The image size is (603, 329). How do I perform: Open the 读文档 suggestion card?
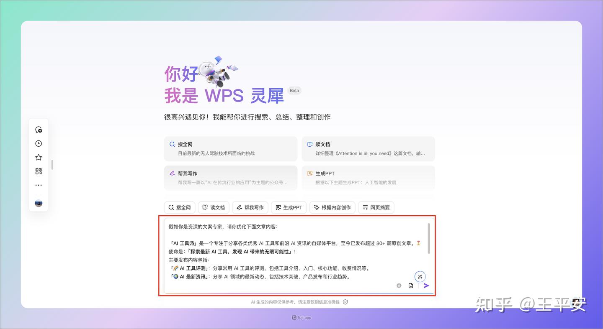click(x=368, y=148)
